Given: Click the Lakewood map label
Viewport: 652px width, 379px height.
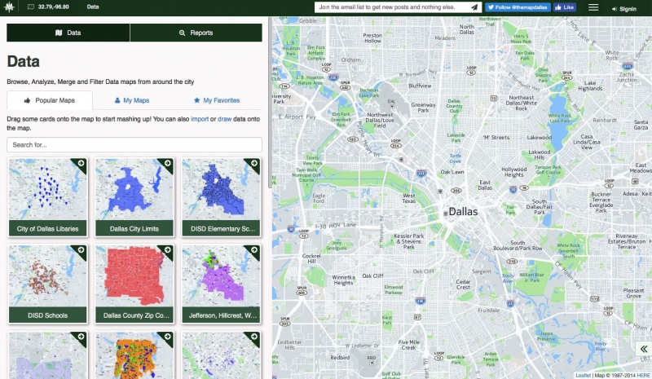Looking at the screenshot, I should [540, 137].
